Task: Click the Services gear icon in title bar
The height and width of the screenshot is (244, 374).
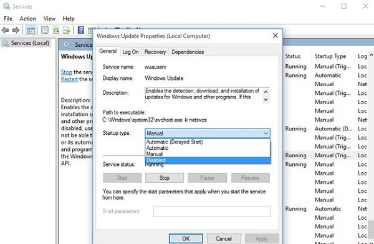Action: 6,6
